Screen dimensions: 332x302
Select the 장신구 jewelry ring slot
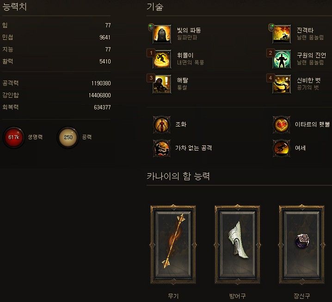[x=302, y=244]
